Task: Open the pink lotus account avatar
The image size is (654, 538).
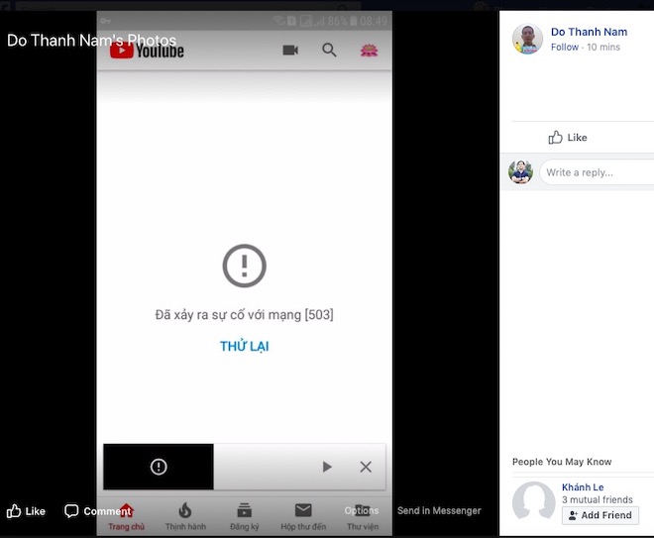Action: point(369,51)
